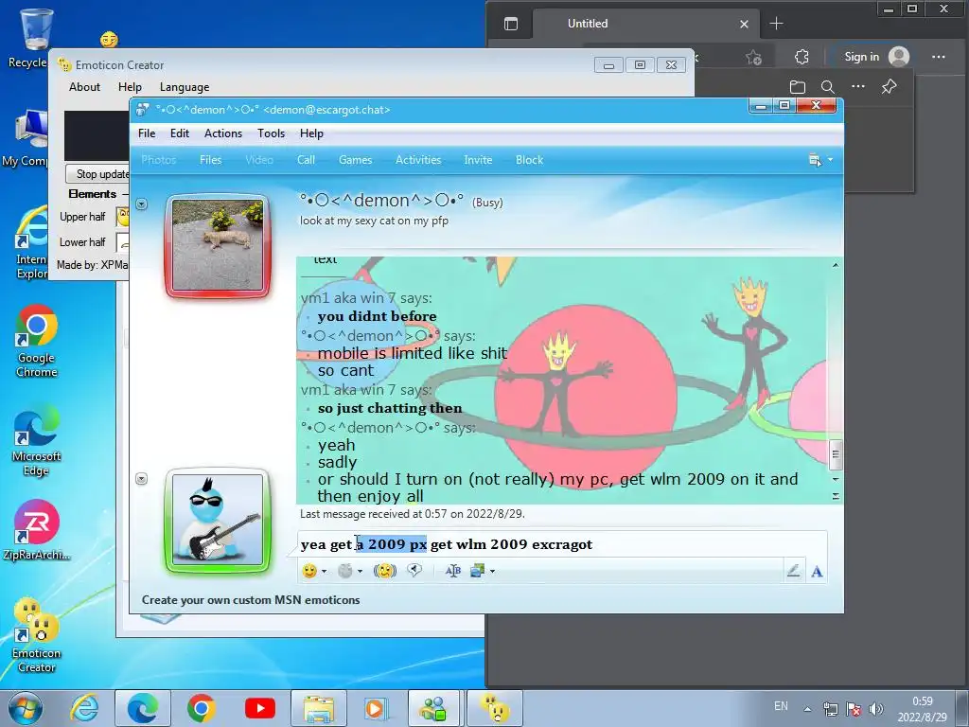Screen dimensions: 969x727
Task: Click the Edge tab actions menu icon
Action: 511,24
